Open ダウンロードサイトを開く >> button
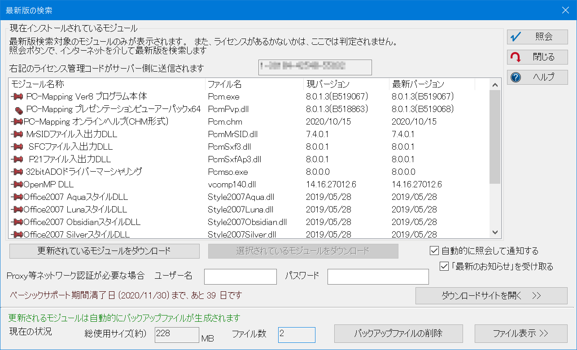Viewport: 577px width, 350px height. (491, 296)
